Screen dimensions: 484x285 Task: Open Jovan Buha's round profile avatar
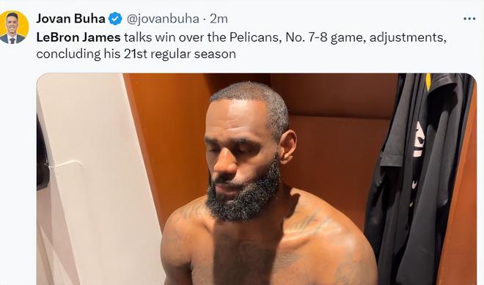(12, 27)
